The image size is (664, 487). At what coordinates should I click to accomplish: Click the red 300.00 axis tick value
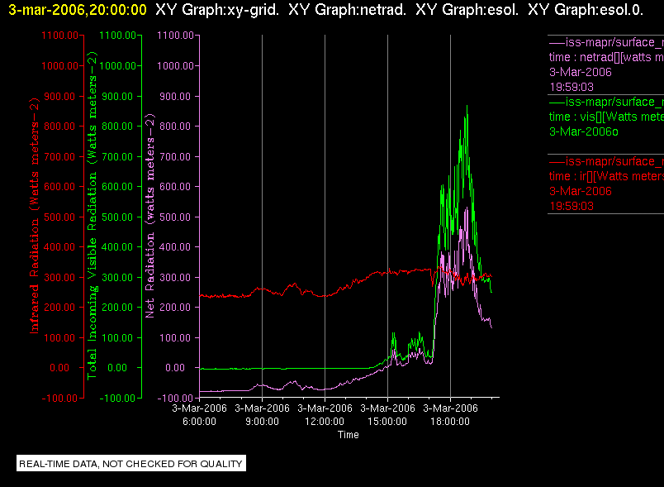(59, 278)
